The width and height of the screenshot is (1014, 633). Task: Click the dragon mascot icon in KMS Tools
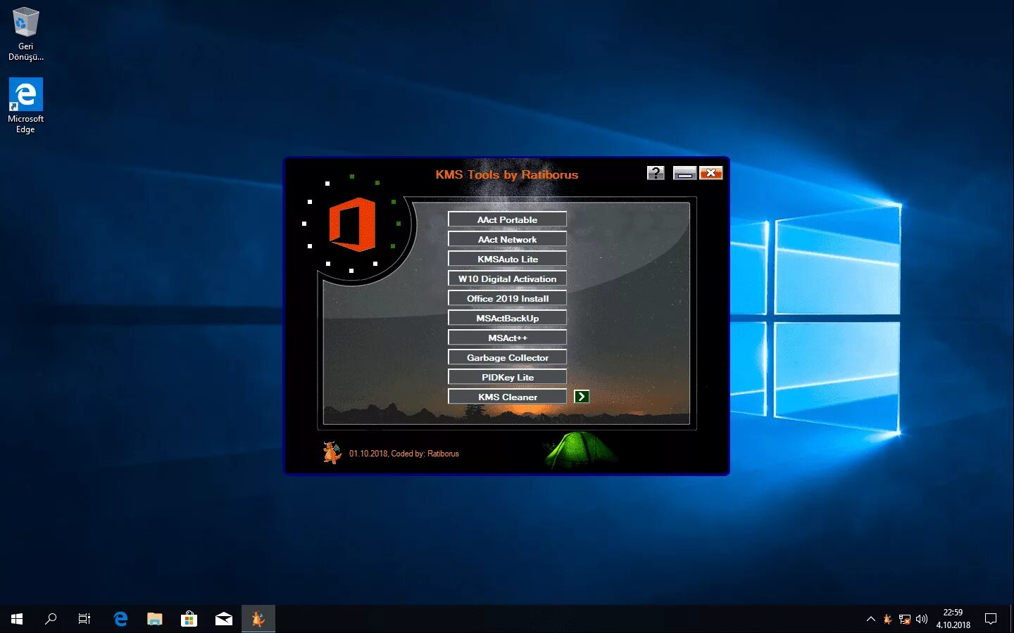click(332, 452)
